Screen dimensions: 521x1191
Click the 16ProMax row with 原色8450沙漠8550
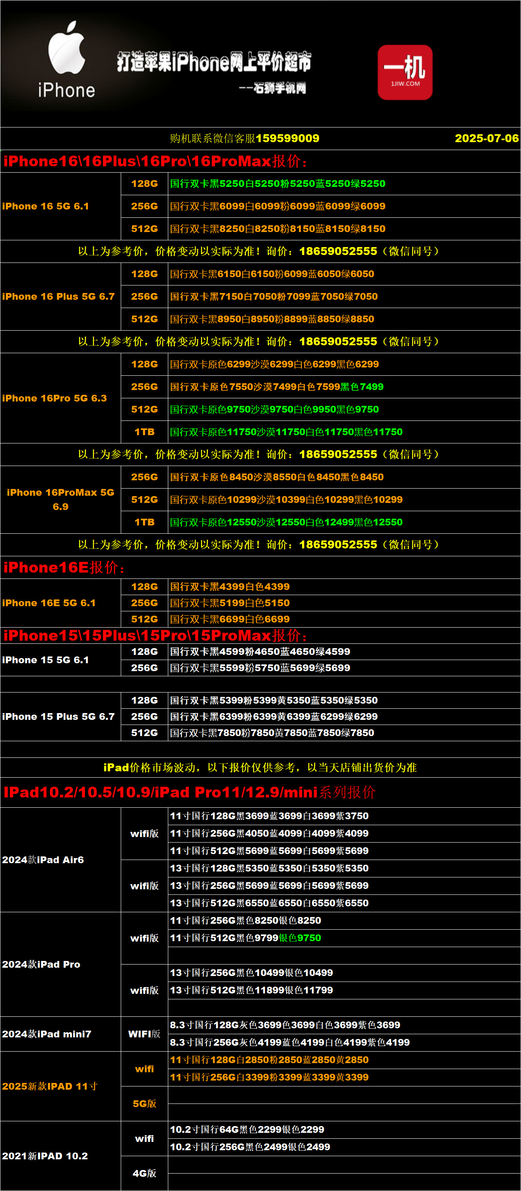coord(344,477)
